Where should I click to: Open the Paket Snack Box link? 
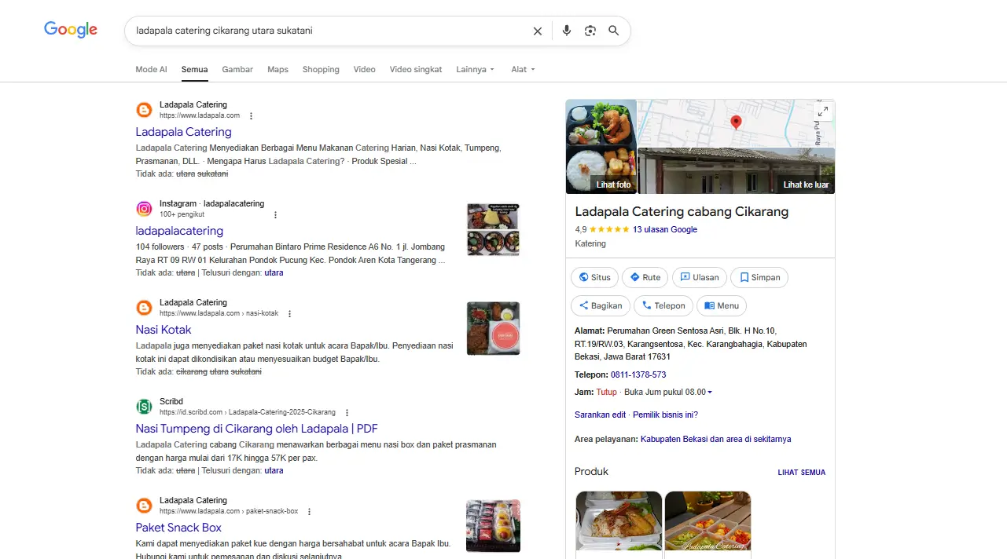pos(178,528)
